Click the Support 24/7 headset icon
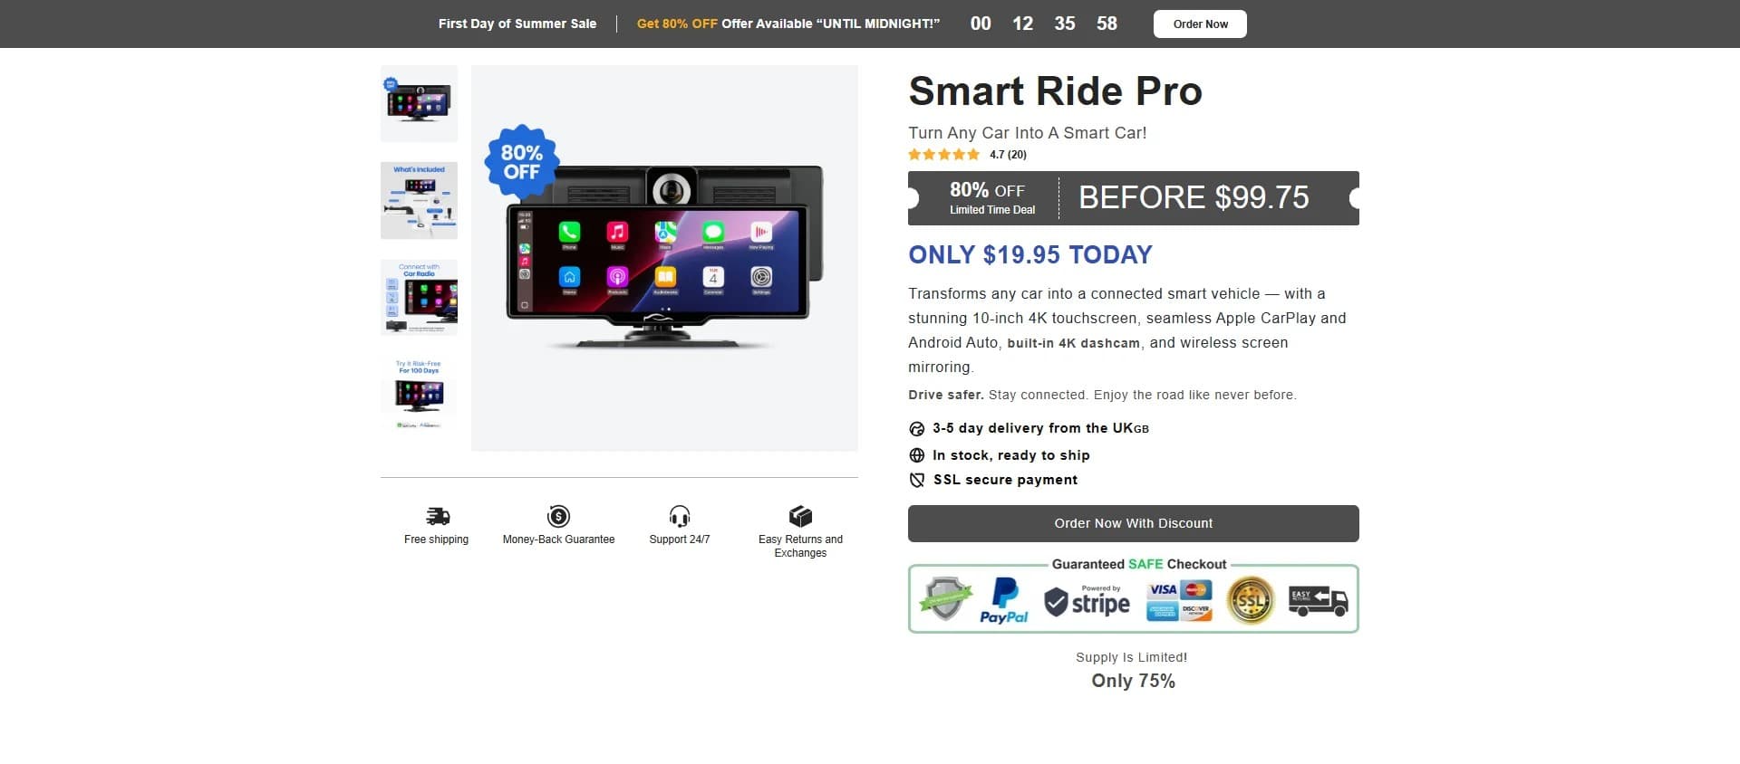This screenshot has height=764, width=1740. point(680,516)
